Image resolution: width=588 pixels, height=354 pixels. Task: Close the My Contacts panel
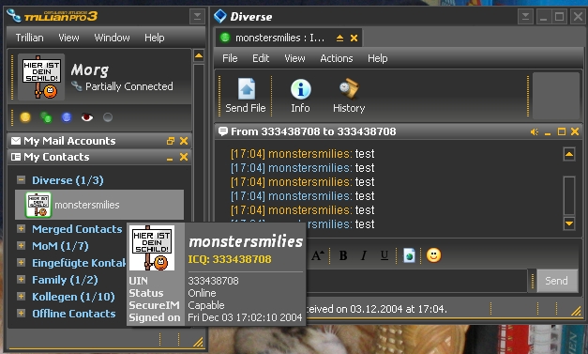[184, 157]
